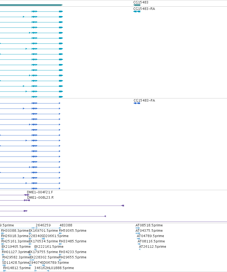Click the EK222161.5prime label
Image resolution: width=227 pixels, height=272 pixels.
[49, 246]
